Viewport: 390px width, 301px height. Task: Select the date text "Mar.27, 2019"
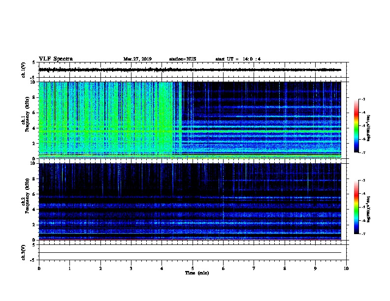(x=137, y=59)
